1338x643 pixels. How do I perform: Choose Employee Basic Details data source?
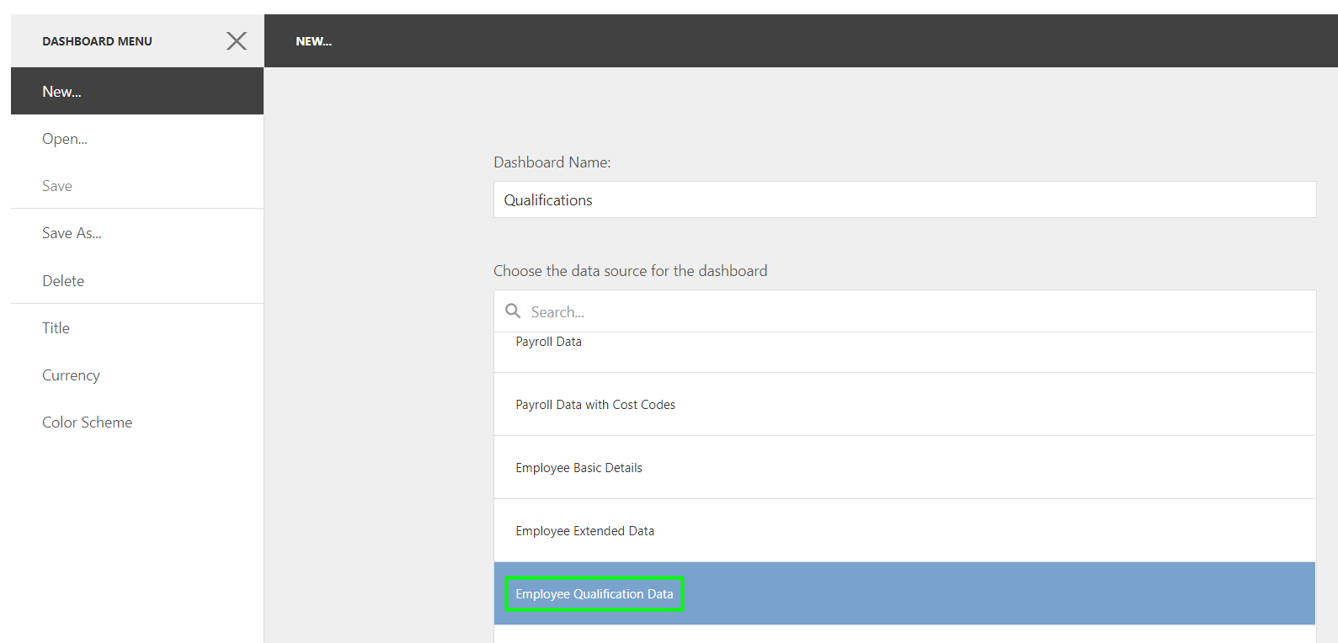[904, 467]
